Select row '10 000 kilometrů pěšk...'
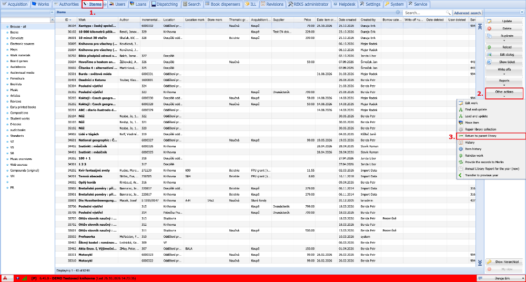 coord(265,32)
